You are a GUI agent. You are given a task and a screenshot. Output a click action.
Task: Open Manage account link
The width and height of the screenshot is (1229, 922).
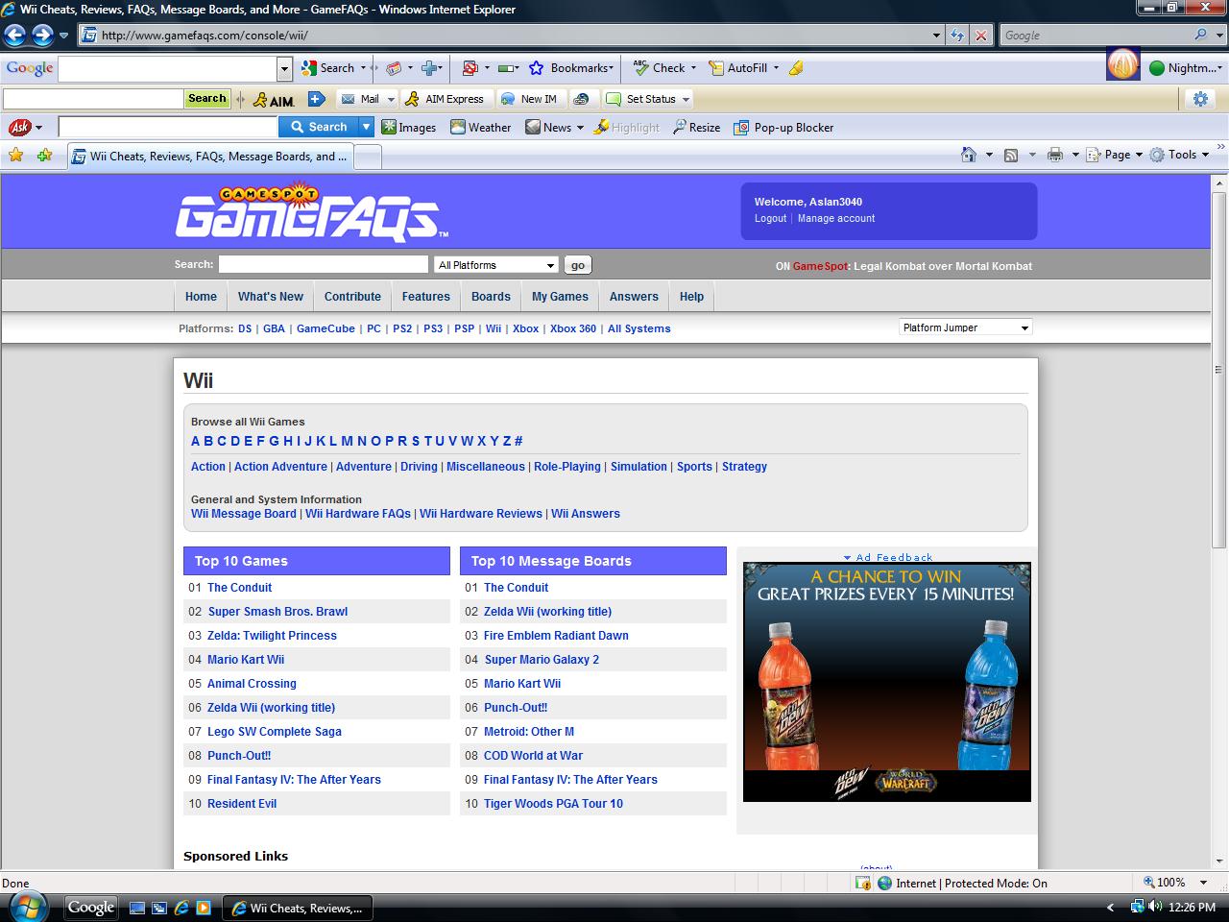tap(836, 218)
